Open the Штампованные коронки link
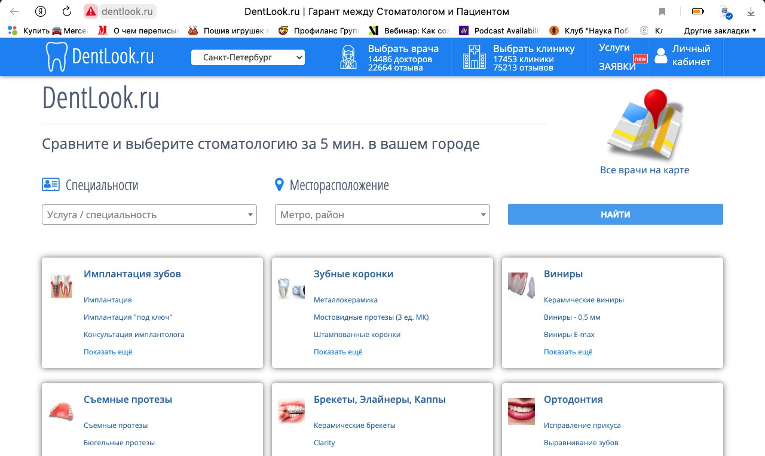Image resolution: width=765 pixels, height=456 pixels. click(357, 335)
